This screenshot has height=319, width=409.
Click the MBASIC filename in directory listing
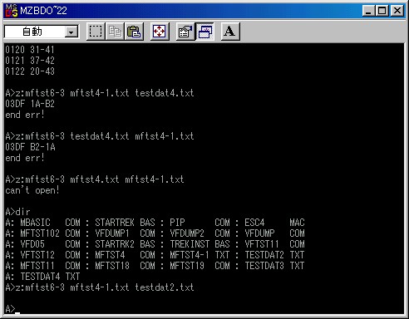(x=35, y=223)
